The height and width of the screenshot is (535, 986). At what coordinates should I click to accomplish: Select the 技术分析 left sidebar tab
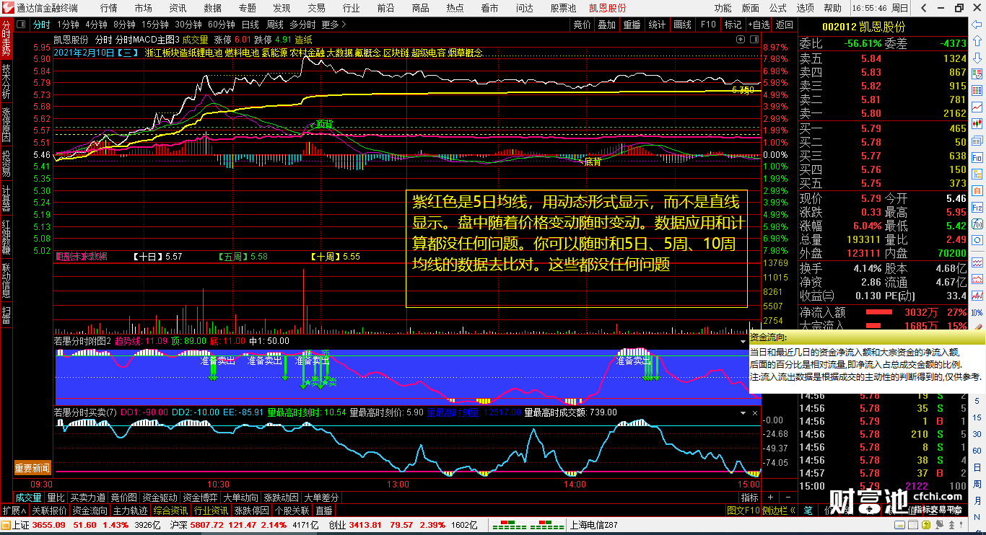click(x=6, y=81)
